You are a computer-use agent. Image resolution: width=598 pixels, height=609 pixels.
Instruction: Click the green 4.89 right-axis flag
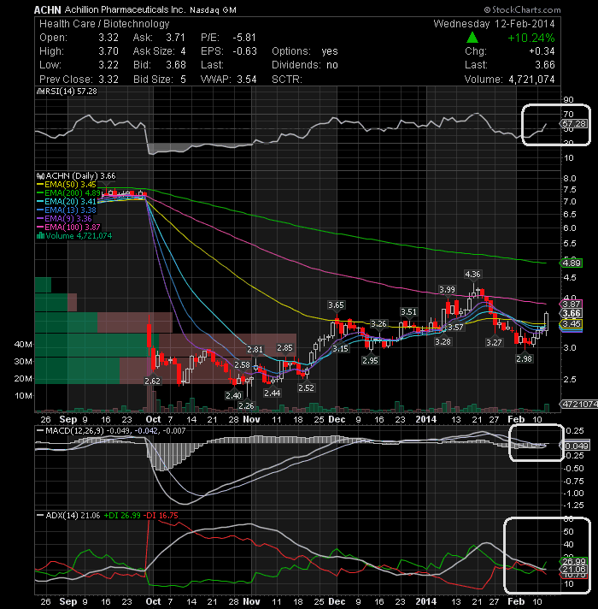pos(572,263)
